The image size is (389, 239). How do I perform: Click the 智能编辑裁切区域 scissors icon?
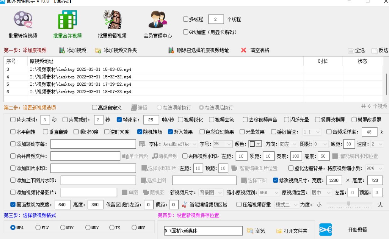click(185, 204)
